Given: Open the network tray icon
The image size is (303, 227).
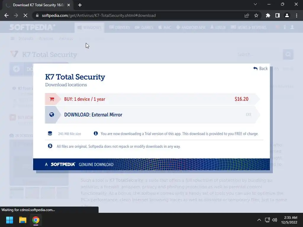Looking at the screenshot, I should coord(267,220).
